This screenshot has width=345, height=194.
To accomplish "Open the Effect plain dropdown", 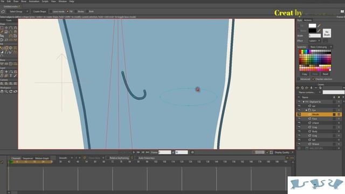I will tap(314, 41).
